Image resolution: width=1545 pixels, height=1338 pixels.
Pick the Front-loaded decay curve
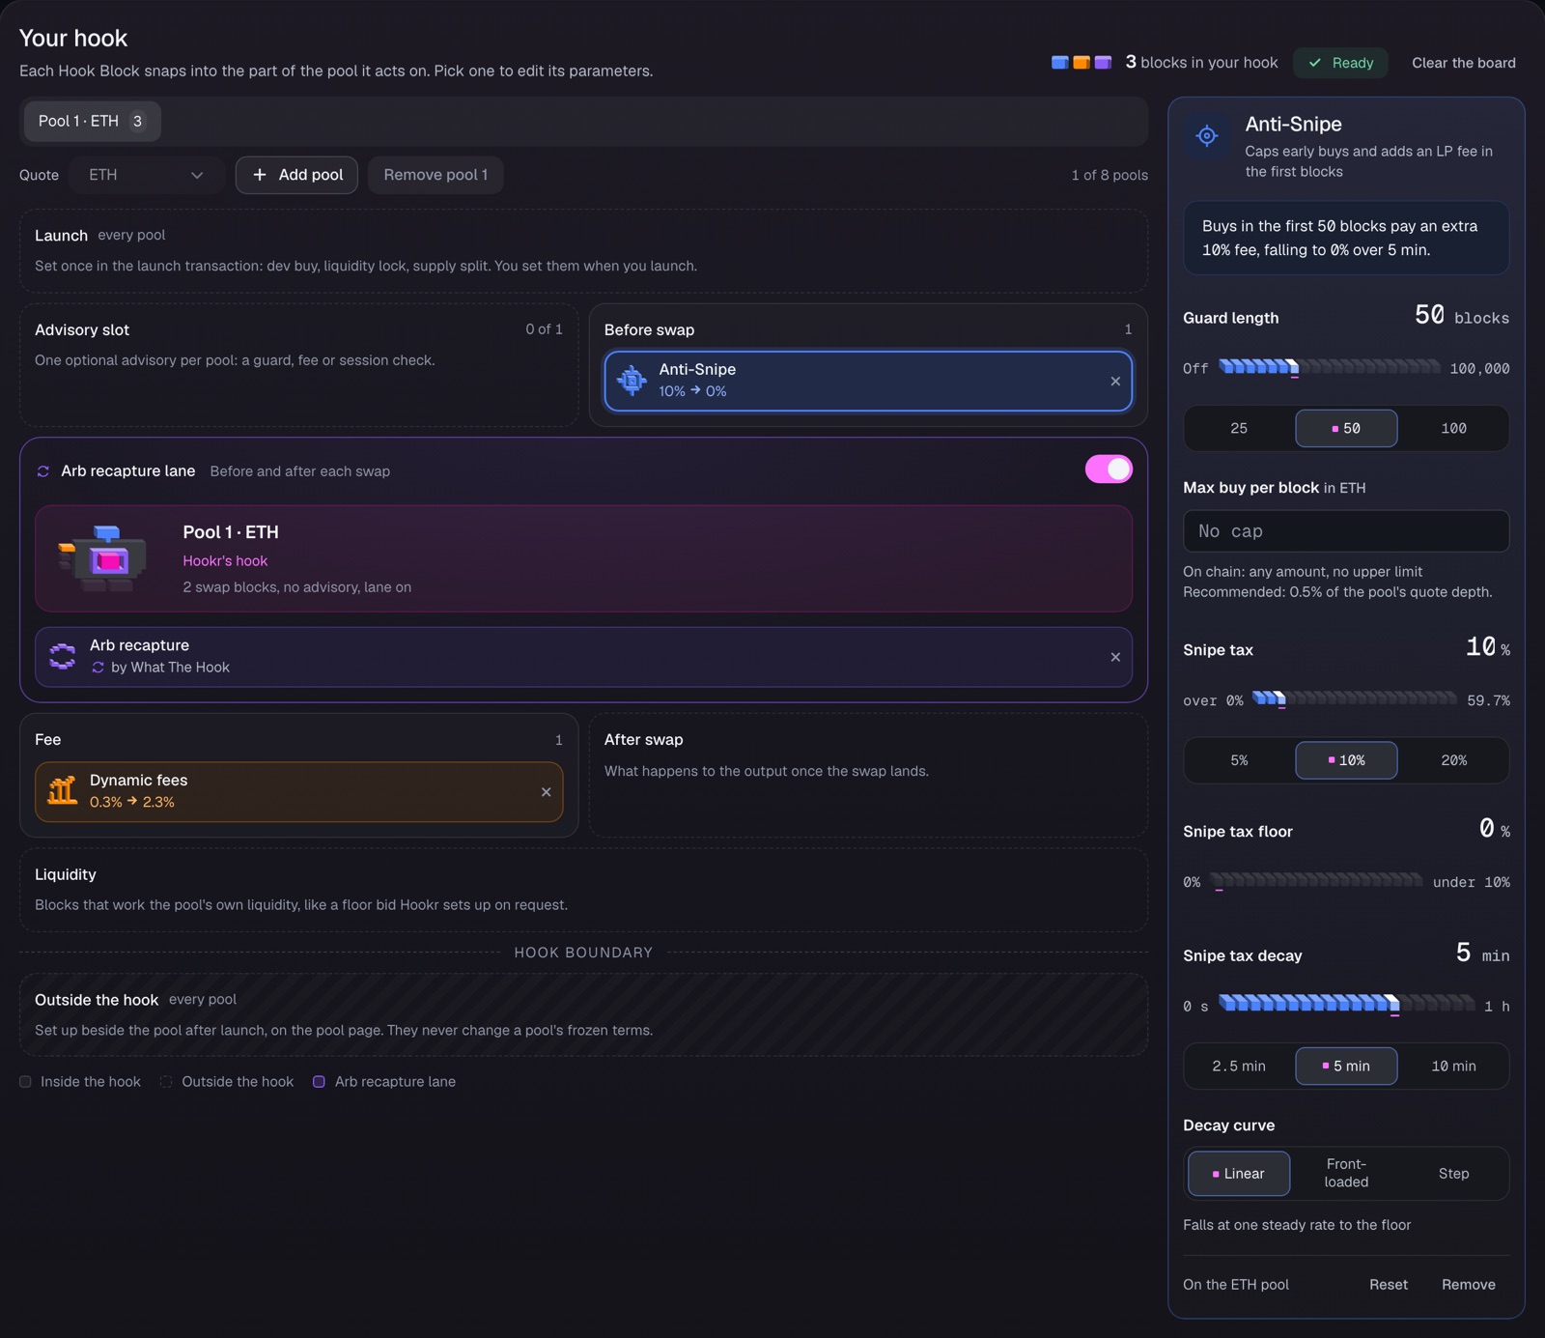click(1346, 1174)
